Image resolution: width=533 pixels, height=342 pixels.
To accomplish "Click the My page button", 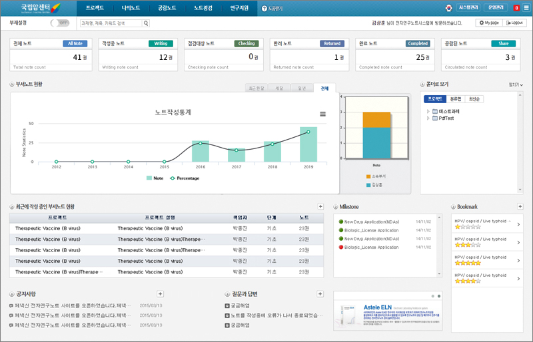I will (x=489, y=23).
